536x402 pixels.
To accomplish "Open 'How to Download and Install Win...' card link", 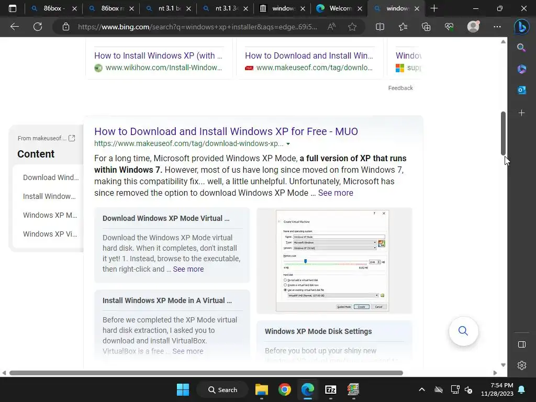I will pos(309,55).
